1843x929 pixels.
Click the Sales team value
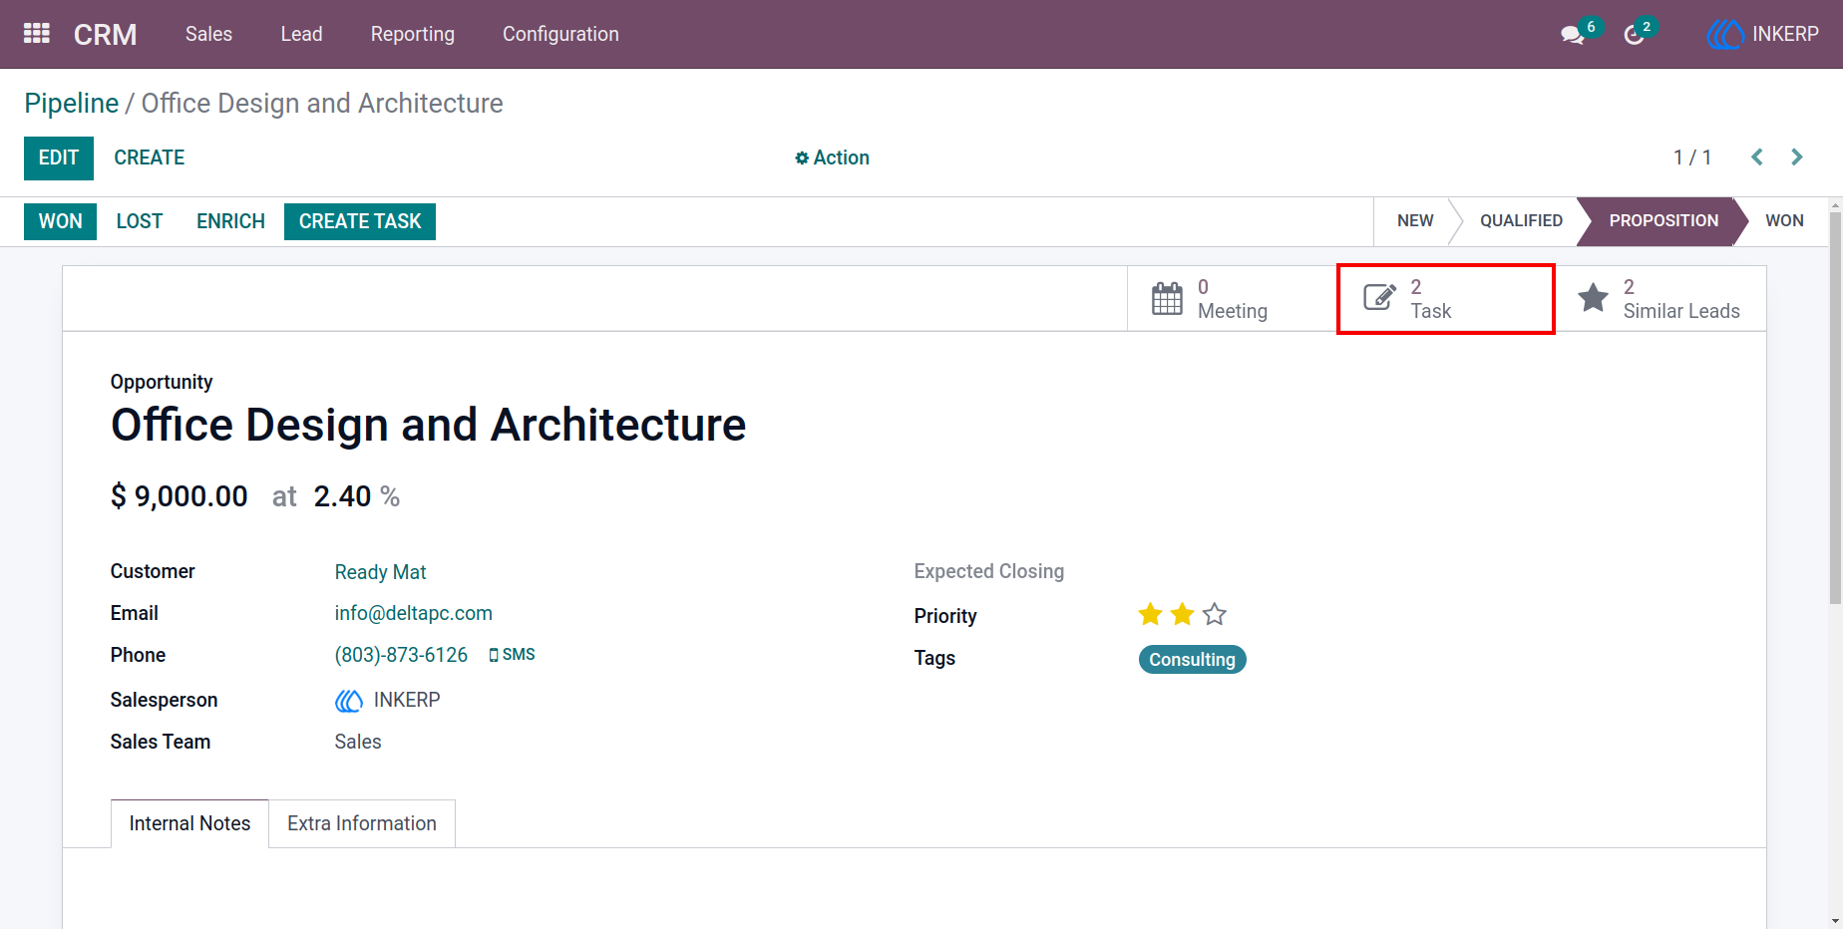[358, 742]
